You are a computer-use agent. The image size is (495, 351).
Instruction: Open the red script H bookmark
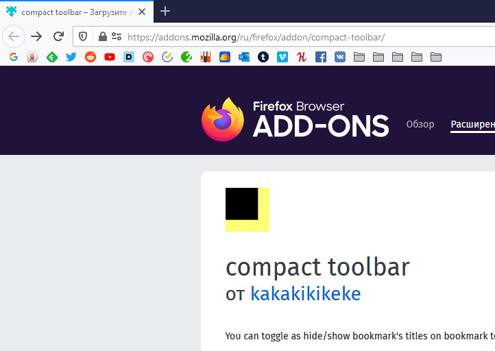coord(302,57)
